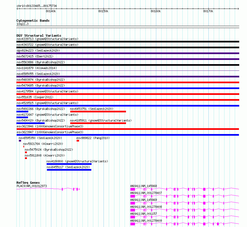Click the DGV Structural Variants track heading
This screenshot has height=227, width=247.
(x=39, y=36)
